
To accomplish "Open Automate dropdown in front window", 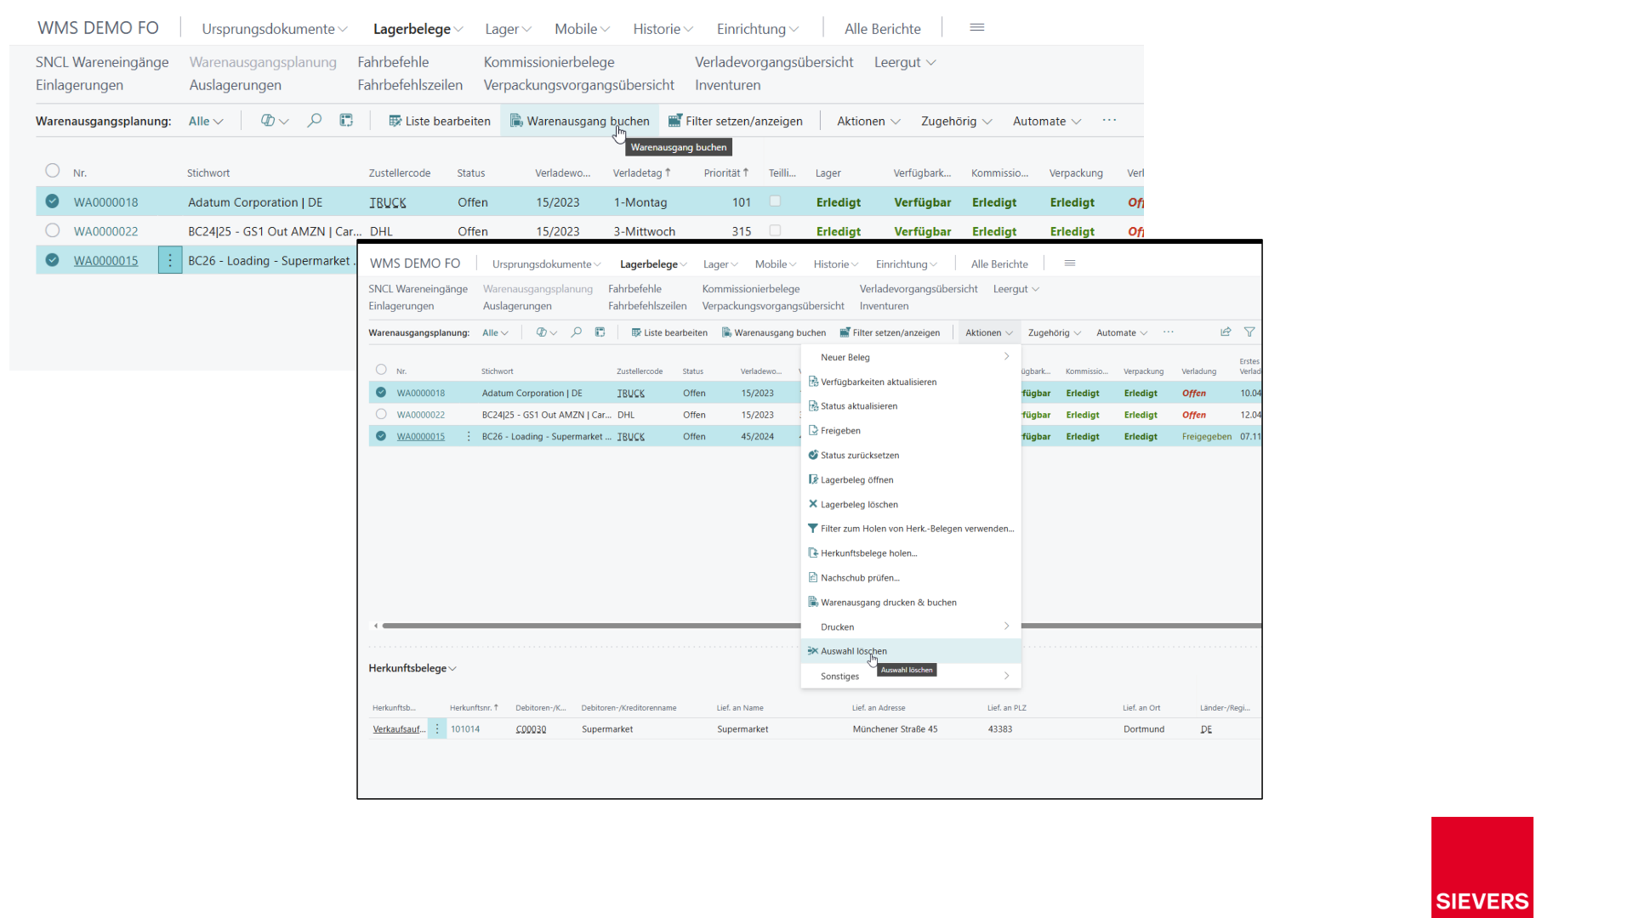I will 1122,332.
